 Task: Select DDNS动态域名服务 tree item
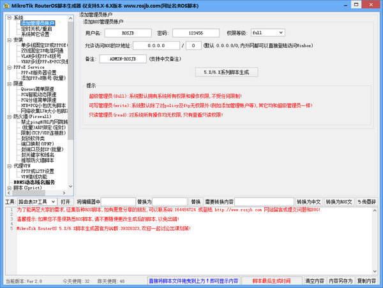(34, 182)
